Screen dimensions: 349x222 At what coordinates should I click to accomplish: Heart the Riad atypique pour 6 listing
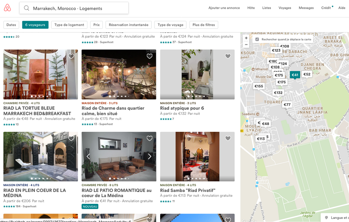[x=228, y=56]
